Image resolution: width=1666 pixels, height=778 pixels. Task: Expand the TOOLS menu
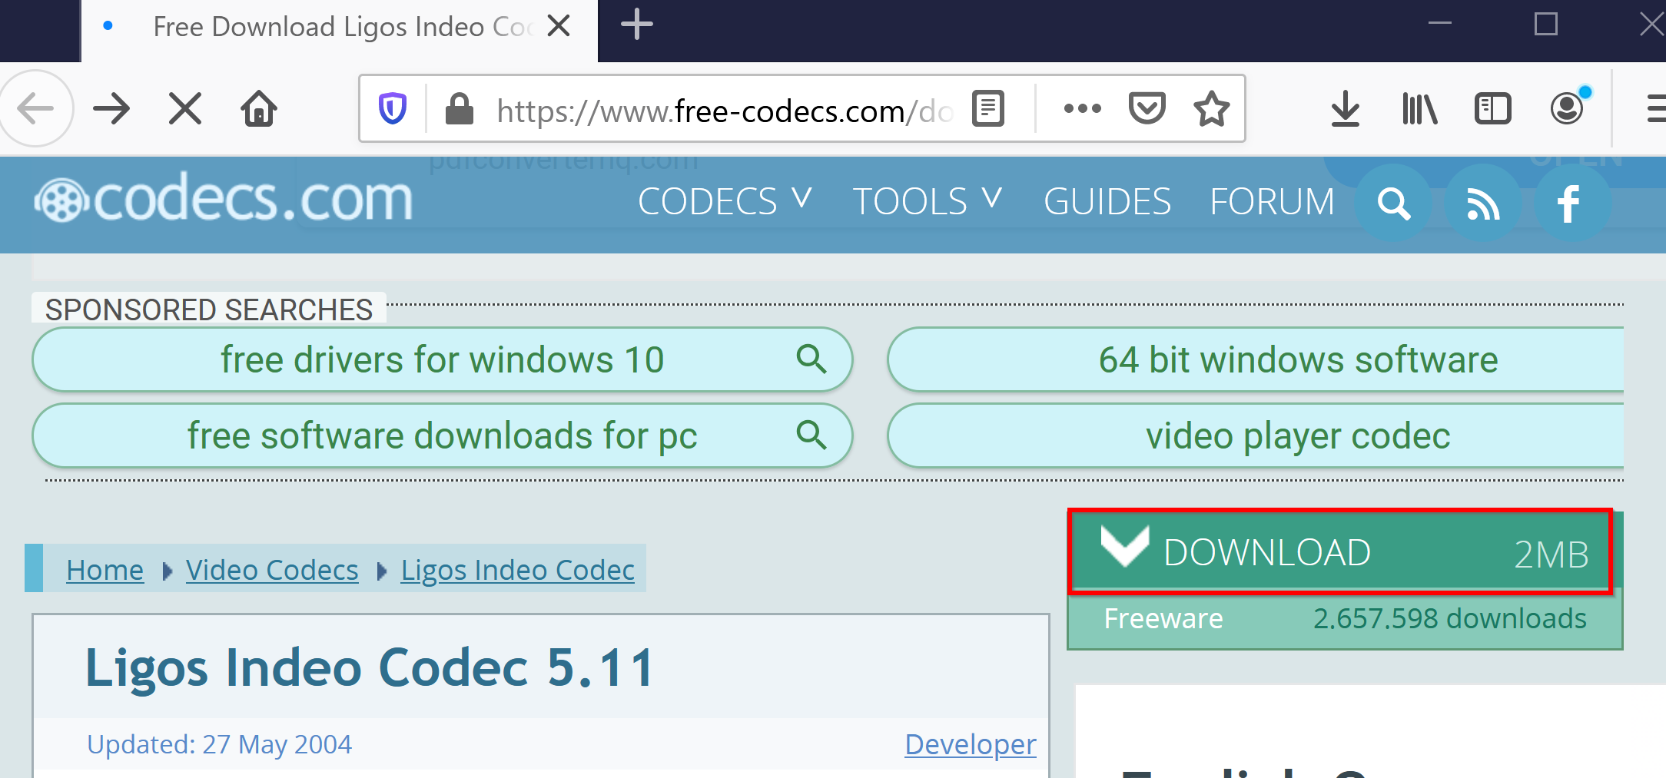928,202
